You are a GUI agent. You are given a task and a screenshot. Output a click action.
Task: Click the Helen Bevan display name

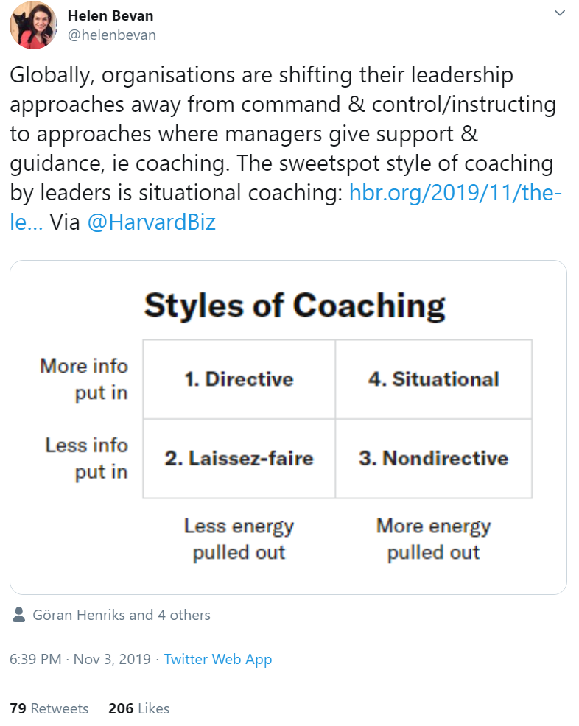(110, 15)
